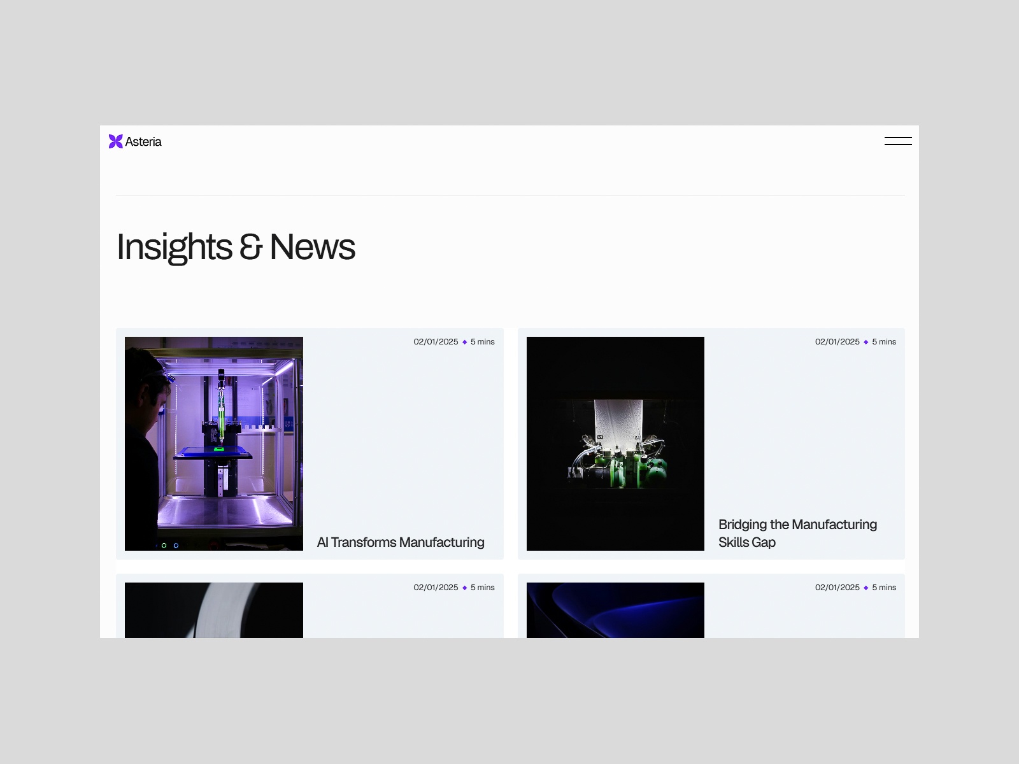Click 5 mins on the blue waves card
Image resolution: width=1019 pixels, height=764 pixels.
(x=884, y=588)
